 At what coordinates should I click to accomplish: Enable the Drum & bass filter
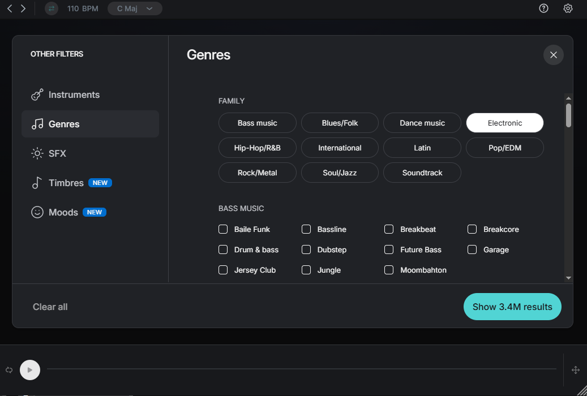(x=223, y=249)
